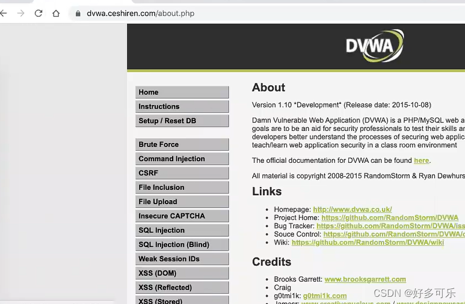Open the Bug Tracker GitHub link

point(390,226)
